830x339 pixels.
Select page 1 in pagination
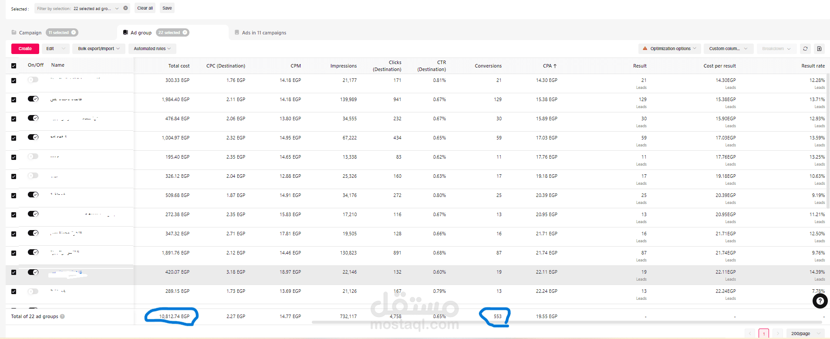(x=764, y=333)
